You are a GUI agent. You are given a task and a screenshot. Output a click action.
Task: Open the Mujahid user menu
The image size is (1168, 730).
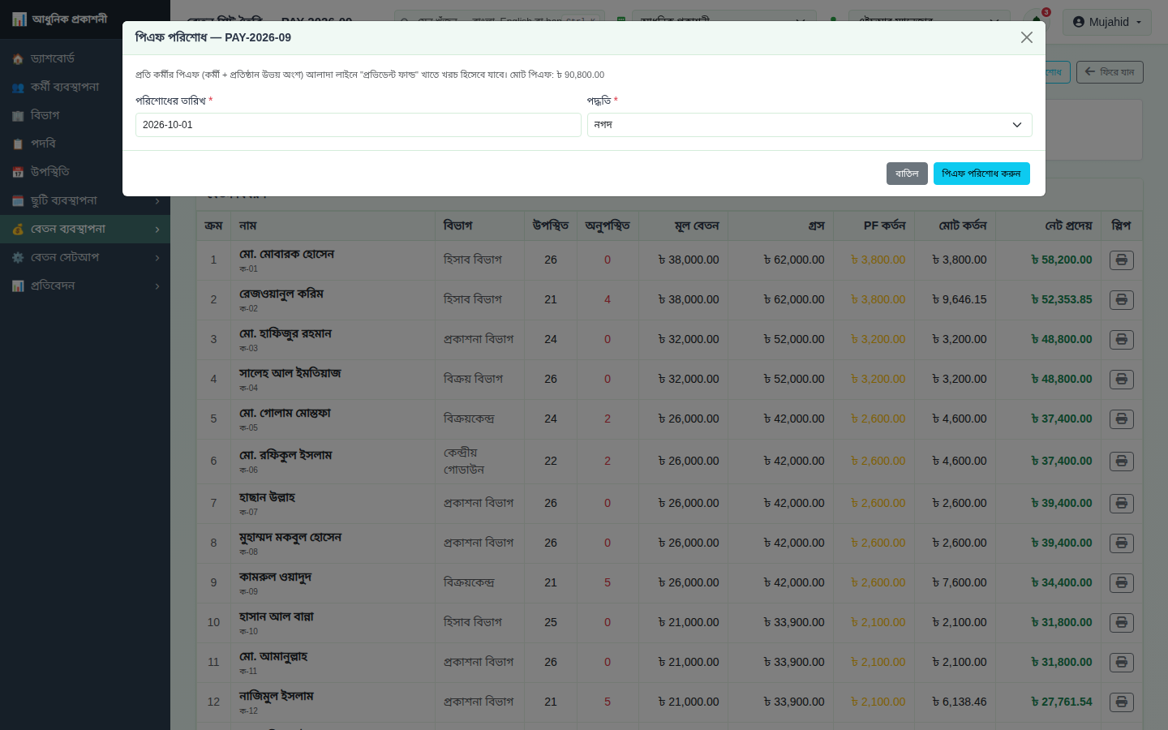(x=1107, y=22)
